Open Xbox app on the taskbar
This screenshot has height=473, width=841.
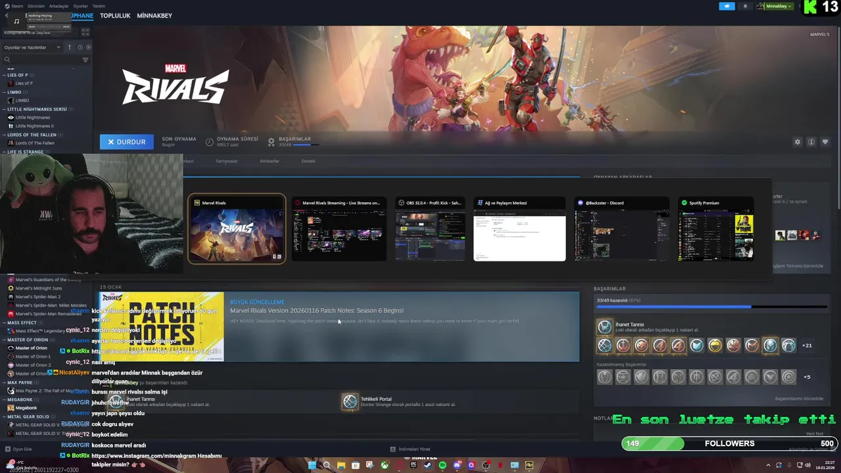click(385, 465)
